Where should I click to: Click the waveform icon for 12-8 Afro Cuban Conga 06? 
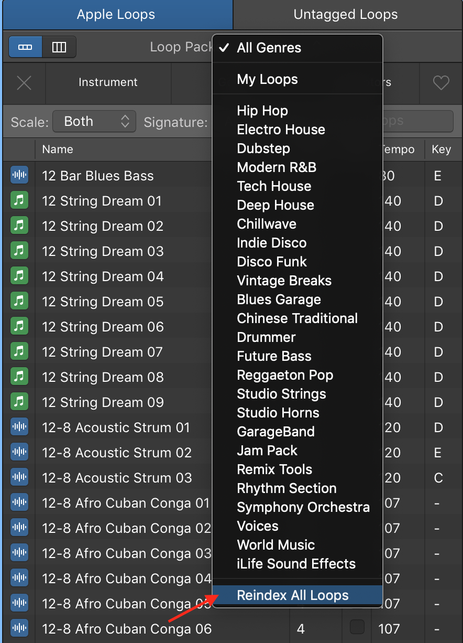19,629
